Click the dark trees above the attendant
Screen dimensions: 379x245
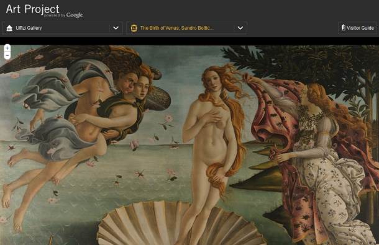pyautogui.click(x=302, y=63)
